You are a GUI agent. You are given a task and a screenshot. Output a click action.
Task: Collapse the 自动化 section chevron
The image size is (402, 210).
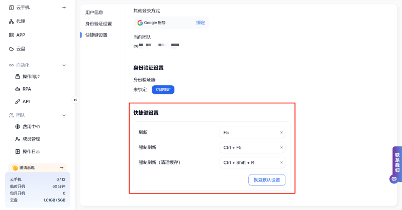(x=64, y=65)
